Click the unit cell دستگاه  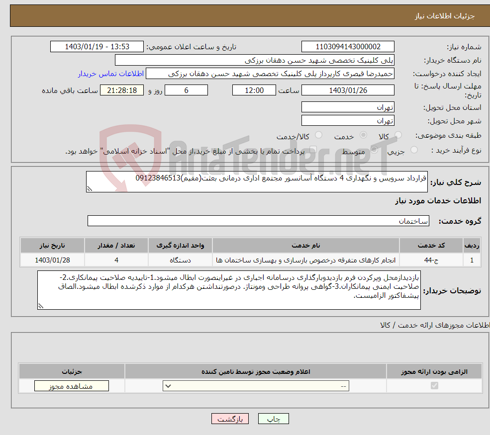coord(180,260)
